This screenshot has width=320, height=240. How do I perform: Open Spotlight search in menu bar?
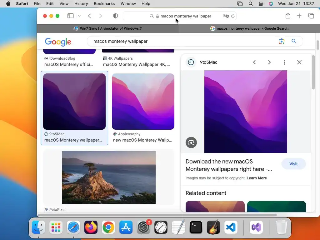(251, 4)
